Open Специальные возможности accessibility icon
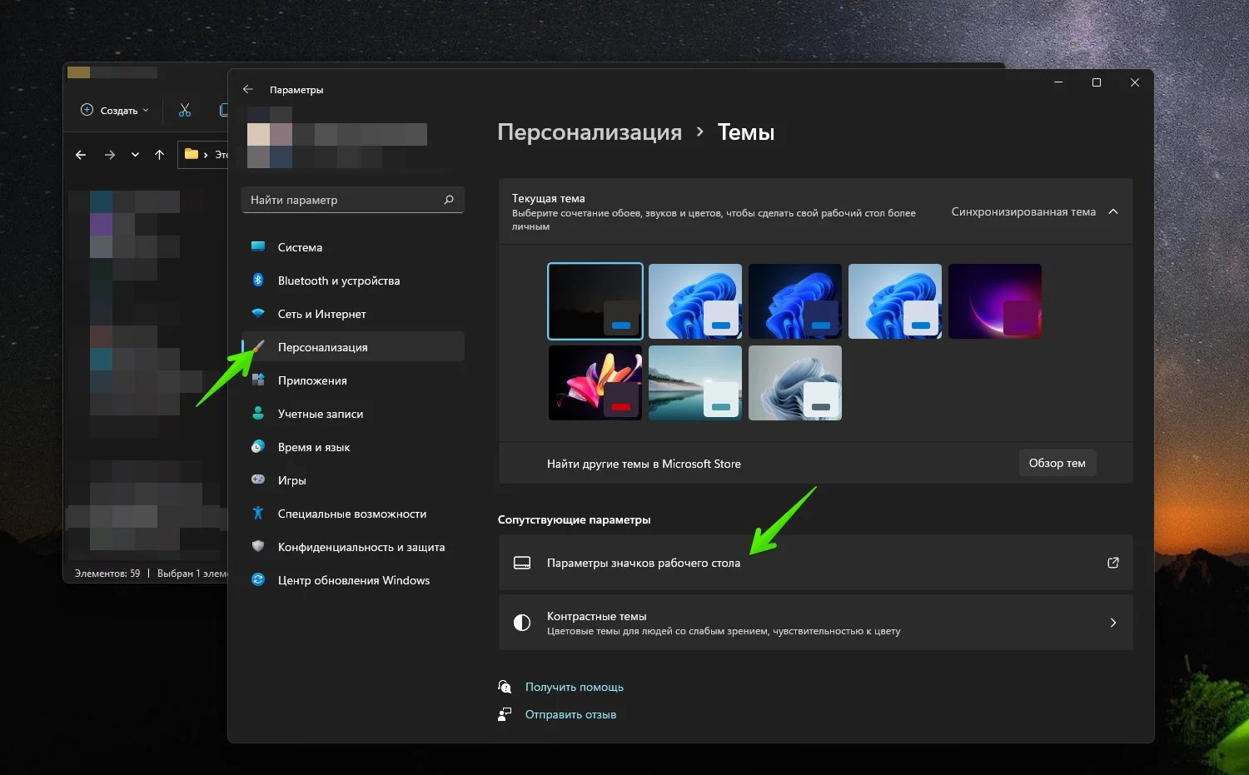 coord(258,513)
